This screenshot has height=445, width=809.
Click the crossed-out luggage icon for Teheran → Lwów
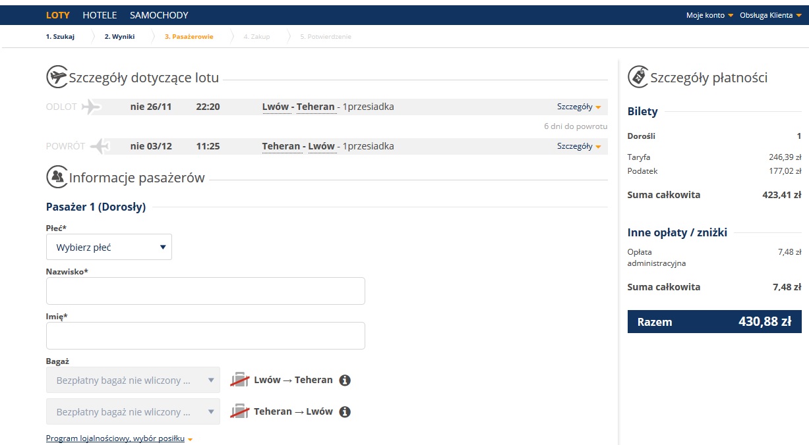point(240,411)
